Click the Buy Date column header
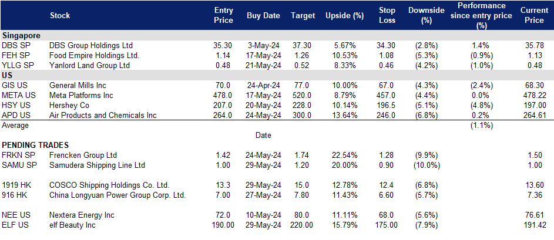Viewport: 554px width, 240px height. tap(263, 15)
